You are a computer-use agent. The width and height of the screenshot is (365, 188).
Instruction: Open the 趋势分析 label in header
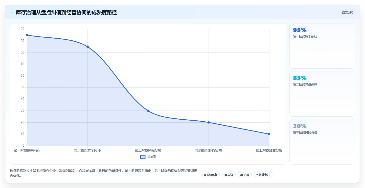click(x=348, y=12)
